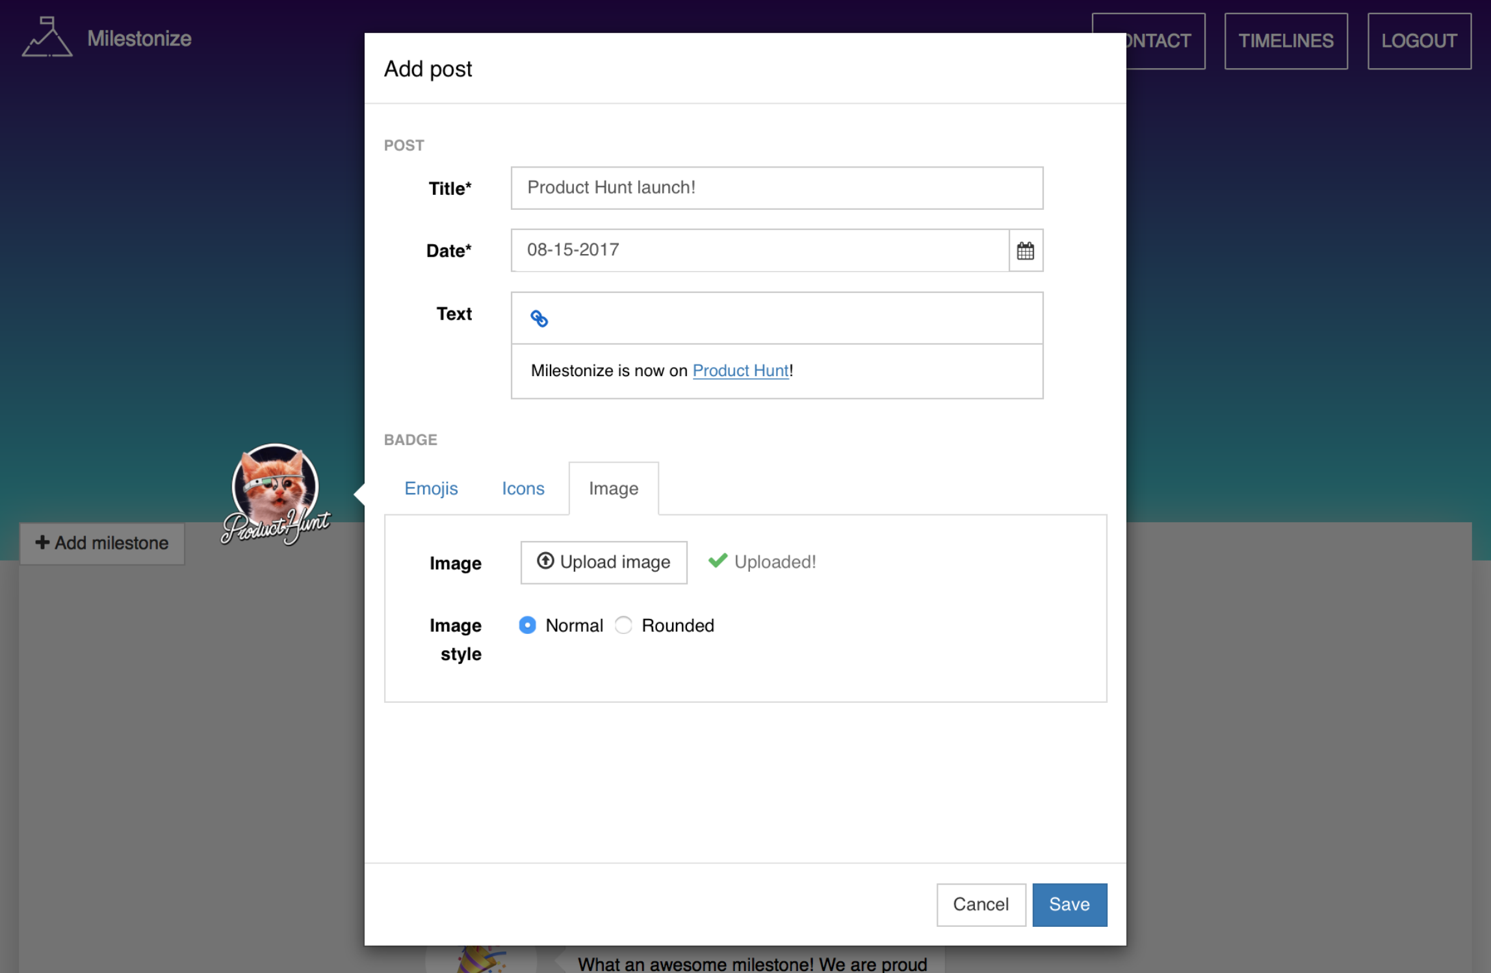Viewport: 1491px width, 973px height.
Task: Select the Normal image style radio
Action: [x=527, y=625]
